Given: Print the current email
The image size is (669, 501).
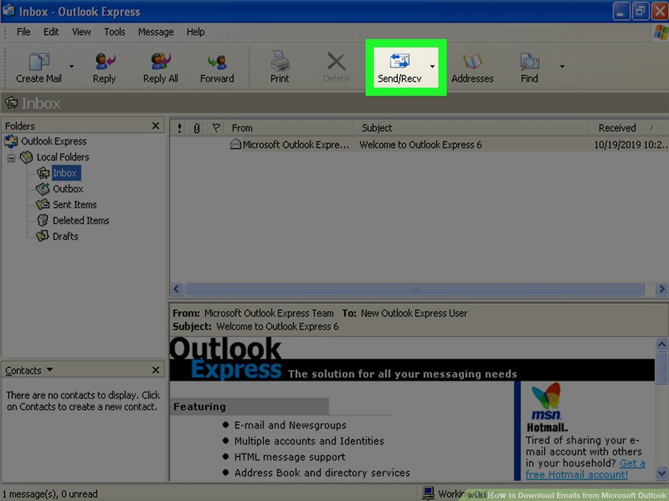Looking at the screenshot, I should (x=279, y=65).
